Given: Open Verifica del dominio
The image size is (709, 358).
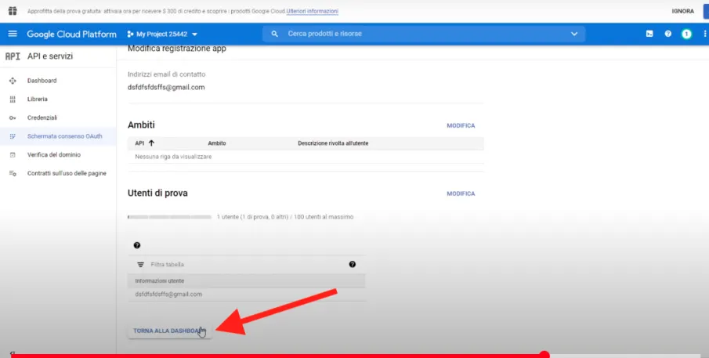Looking at the screenshot, I should [x=54, y=154].
